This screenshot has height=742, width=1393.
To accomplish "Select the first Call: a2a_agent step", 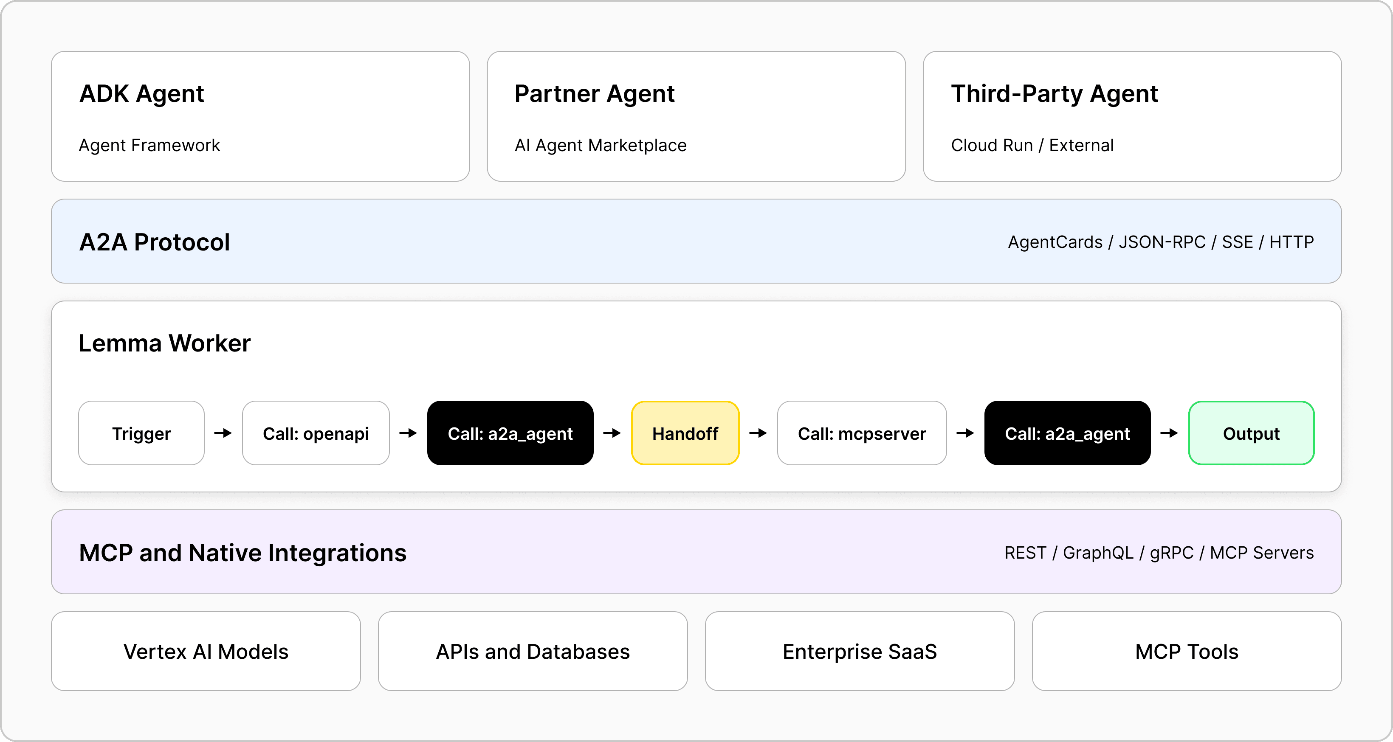I will pyautogui.click(x=510, y=433).
